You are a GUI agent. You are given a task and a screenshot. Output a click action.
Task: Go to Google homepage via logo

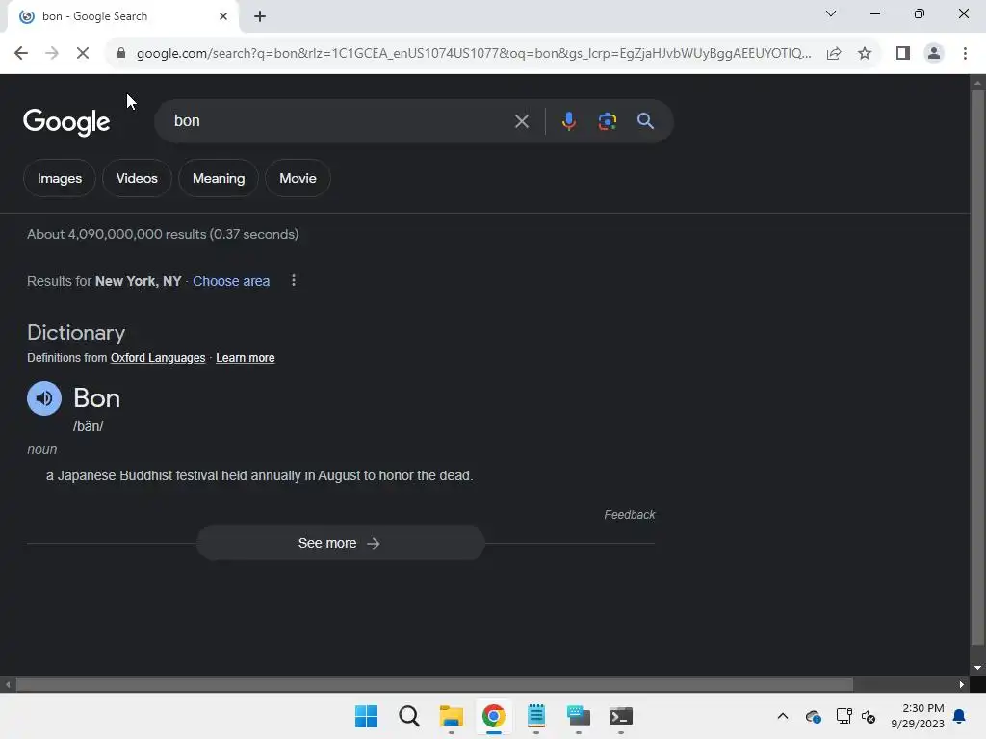pos(66,122)
